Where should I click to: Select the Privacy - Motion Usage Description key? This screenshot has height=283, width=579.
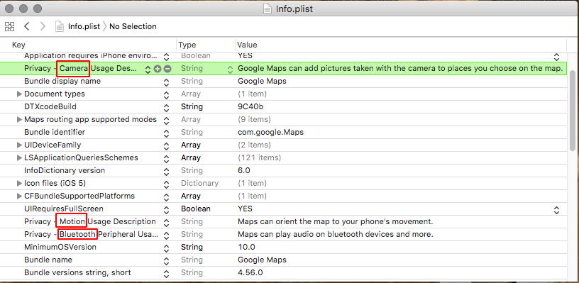90,221
